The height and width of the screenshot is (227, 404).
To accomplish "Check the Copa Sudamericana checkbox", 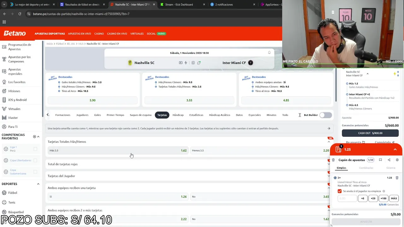I will click(x=35, y=172).
